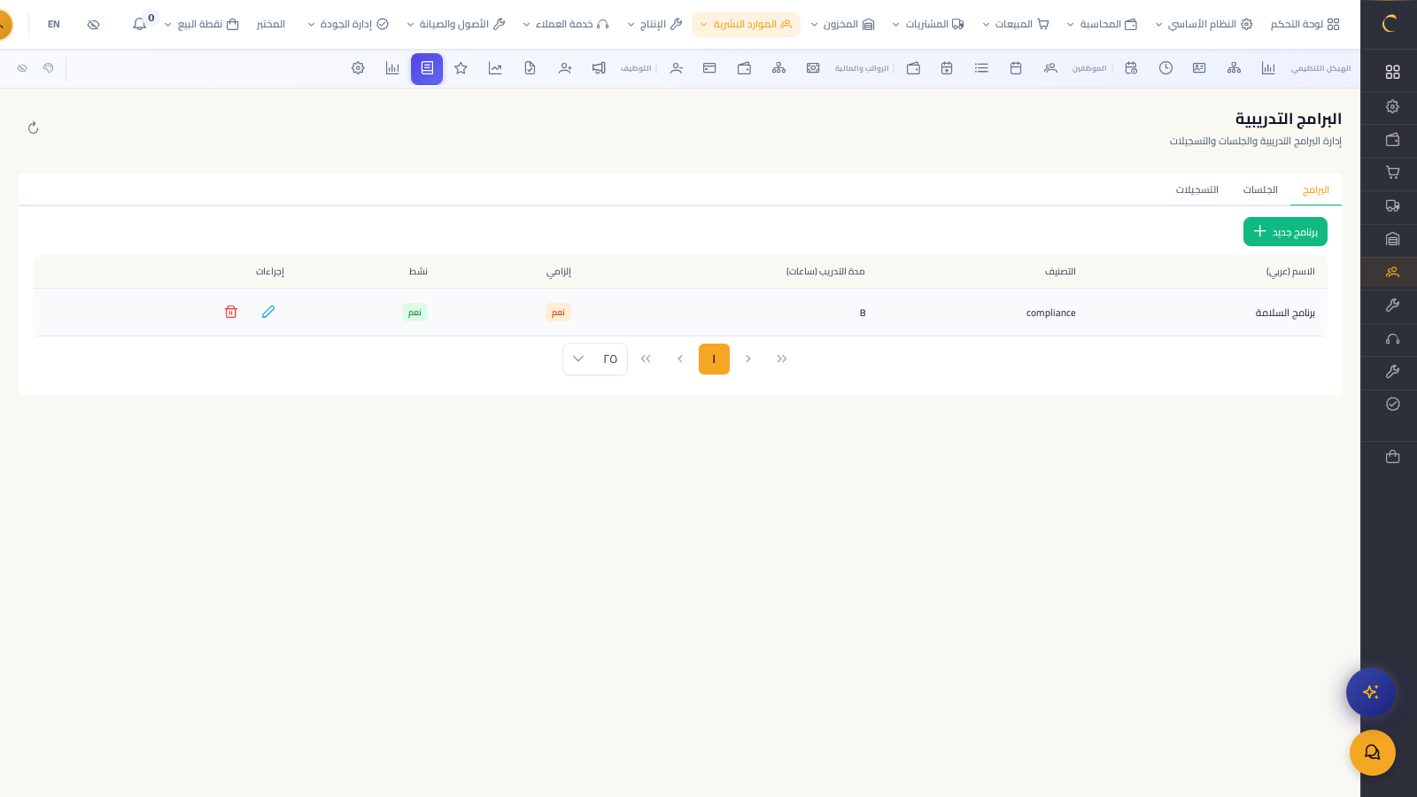The image size is (1417, 797).
Task: Click the theme color palette icon
Action: (49, 68)
